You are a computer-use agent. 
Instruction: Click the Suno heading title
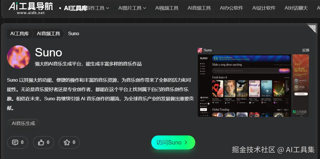[49, 52]
